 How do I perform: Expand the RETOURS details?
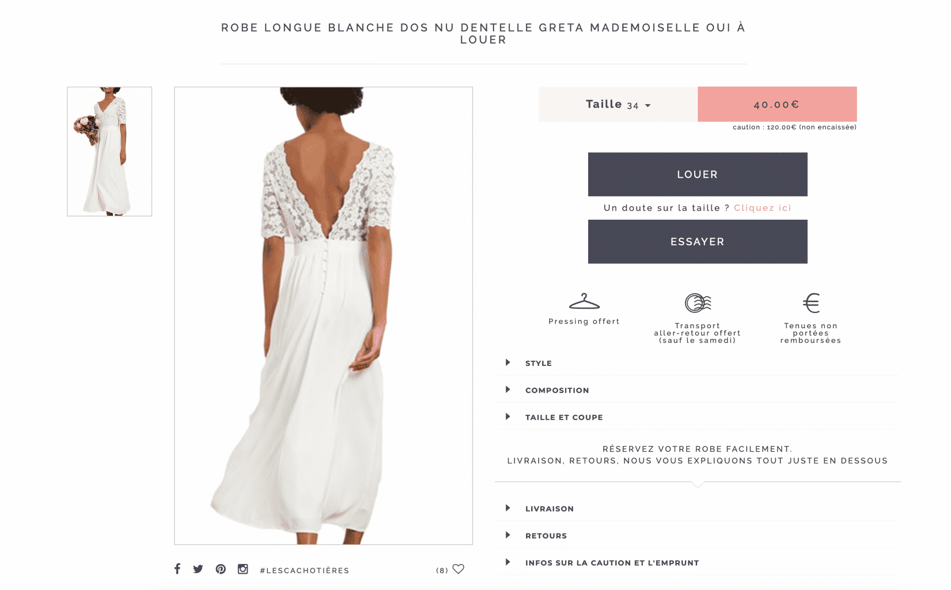point(698,535)
